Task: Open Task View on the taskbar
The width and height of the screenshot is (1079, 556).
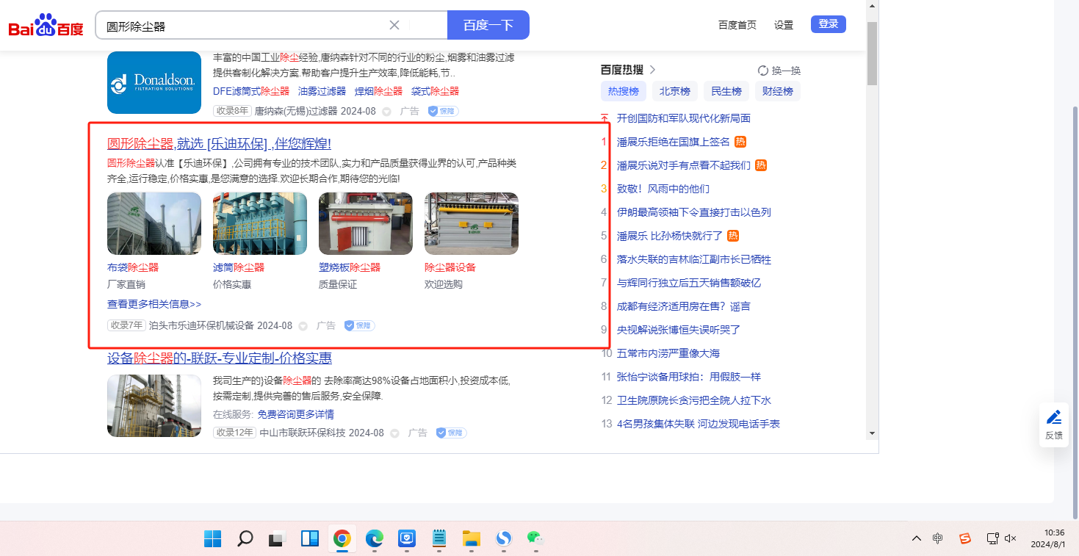Action: pyautogui.click(x=277, y=538)
